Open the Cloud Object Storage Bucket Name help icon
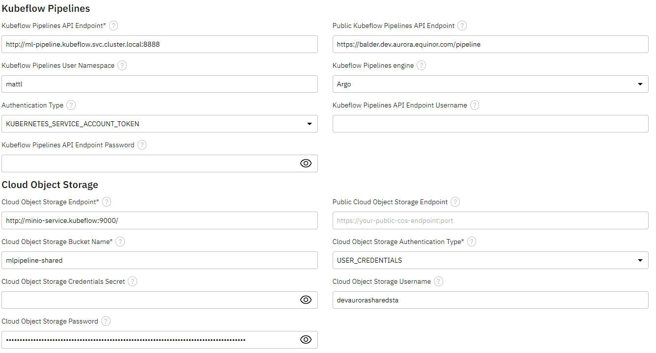 tap(120, 242)
